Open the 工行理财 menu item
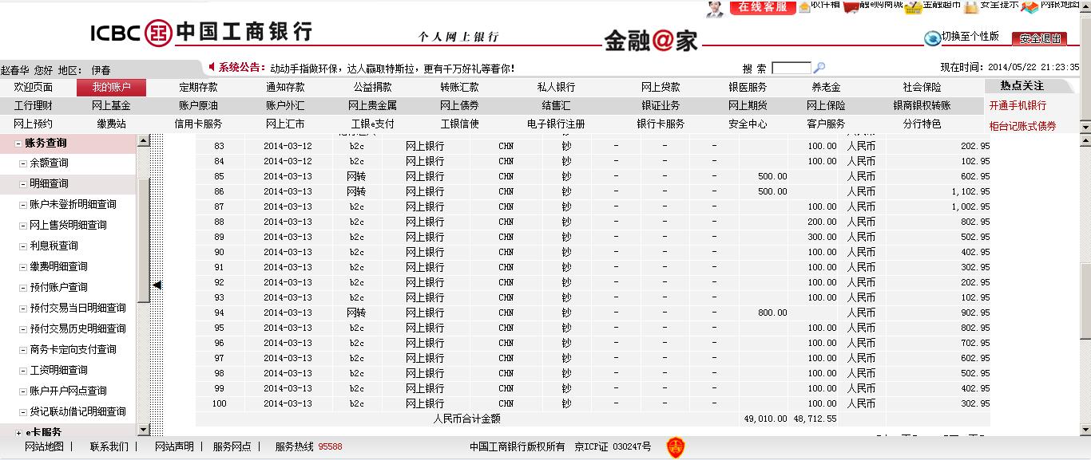1091x460 pixels. coord(34,105)
